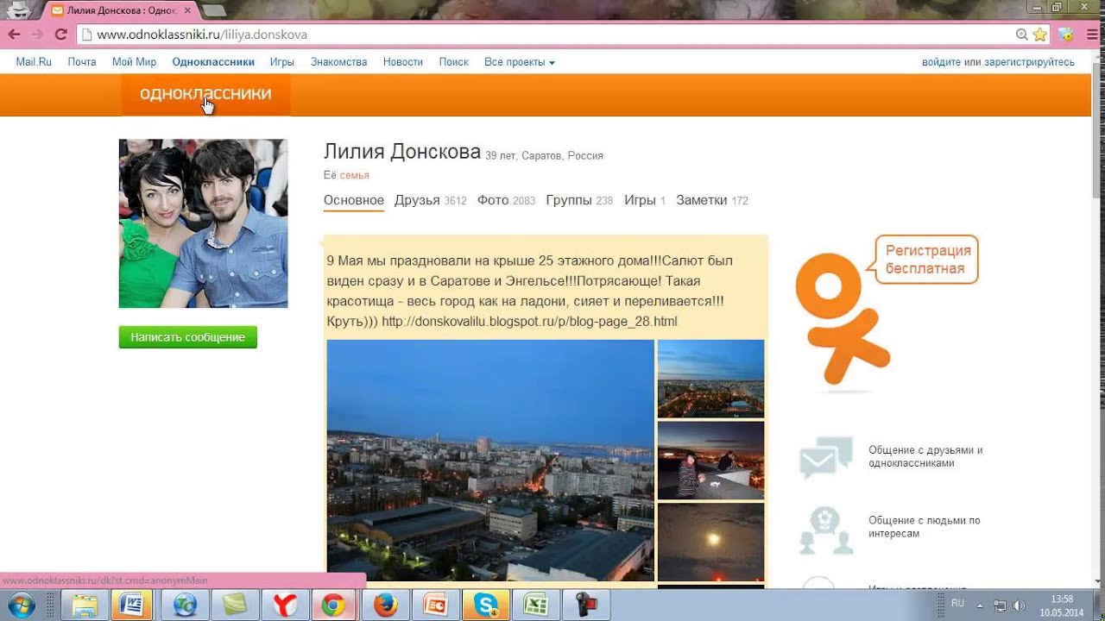Open the large city panorama photo
Viewport: 1105px width, 621px height.
[x=490, y=461]
